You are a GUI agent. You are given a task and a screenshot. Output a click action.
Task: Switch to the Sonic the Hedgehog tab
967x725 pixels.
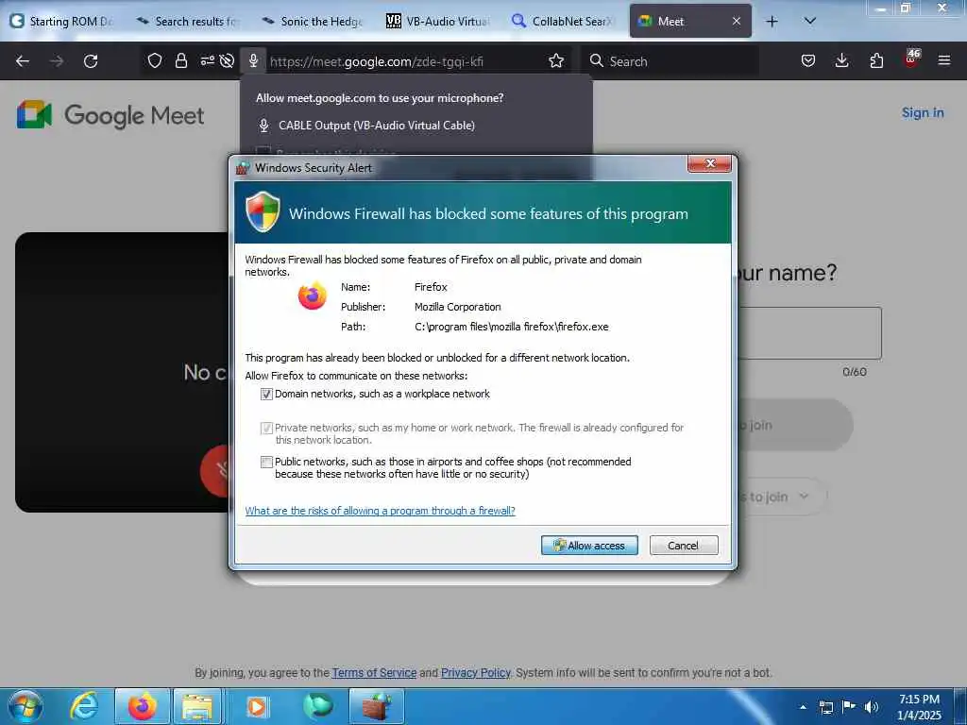click(x=314, y=21)
